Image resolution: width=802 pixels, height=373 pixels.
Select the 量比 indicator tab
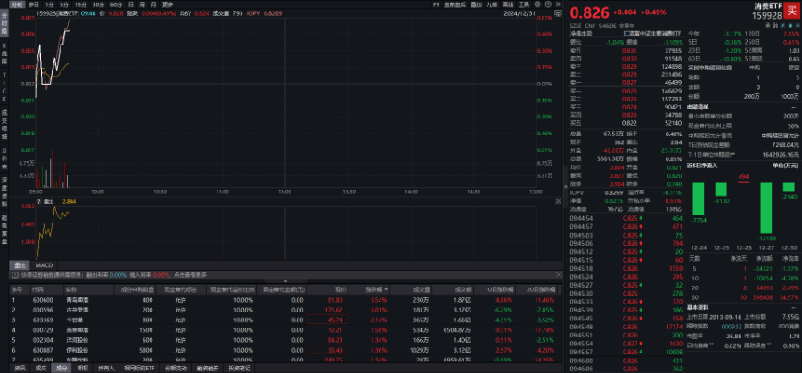coord(19,264)
